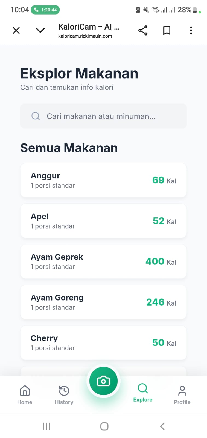Switch to the History tab
207x438 pixels.
pyautogui.click(x=64, y=394)
